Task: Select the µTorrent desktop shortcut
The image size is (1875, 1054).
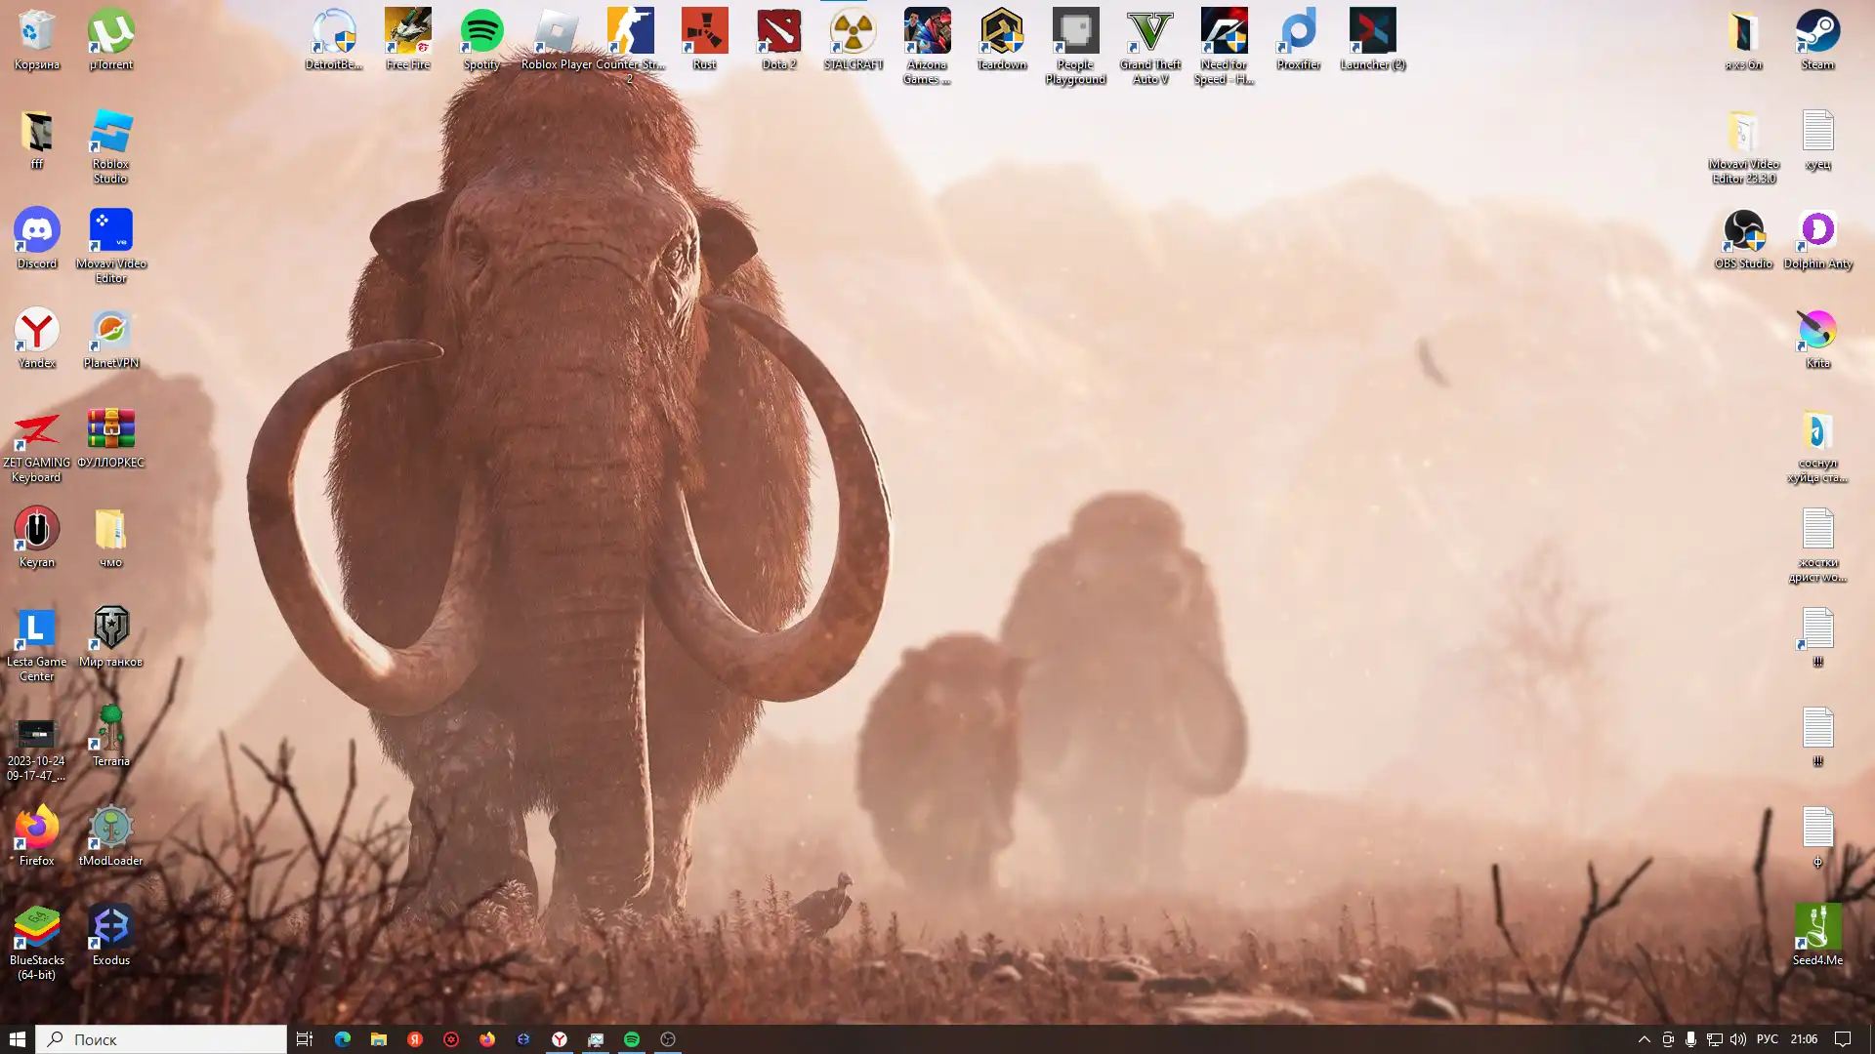Action: (110, 40)
